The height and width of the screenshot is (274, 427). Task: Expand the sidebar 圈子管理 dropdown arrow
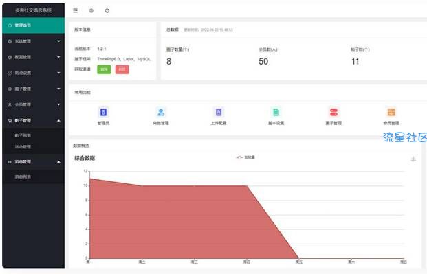point(58,89)
